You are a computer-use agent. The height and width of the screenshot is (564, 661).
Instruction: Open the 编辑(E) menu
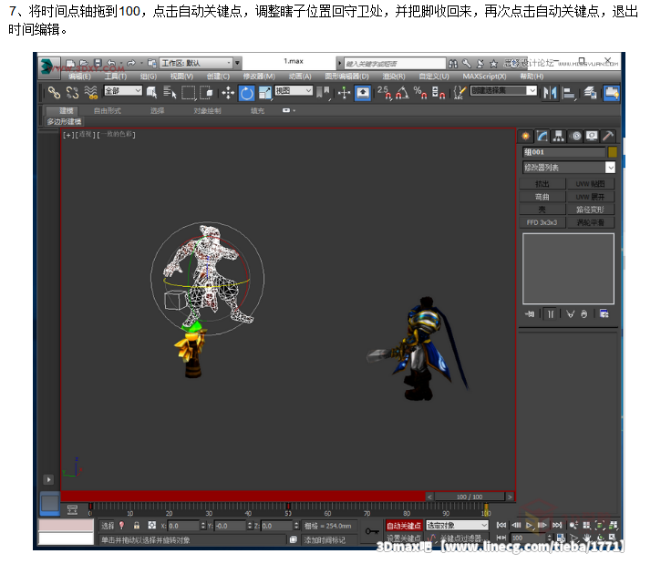[x=79, y=77]
